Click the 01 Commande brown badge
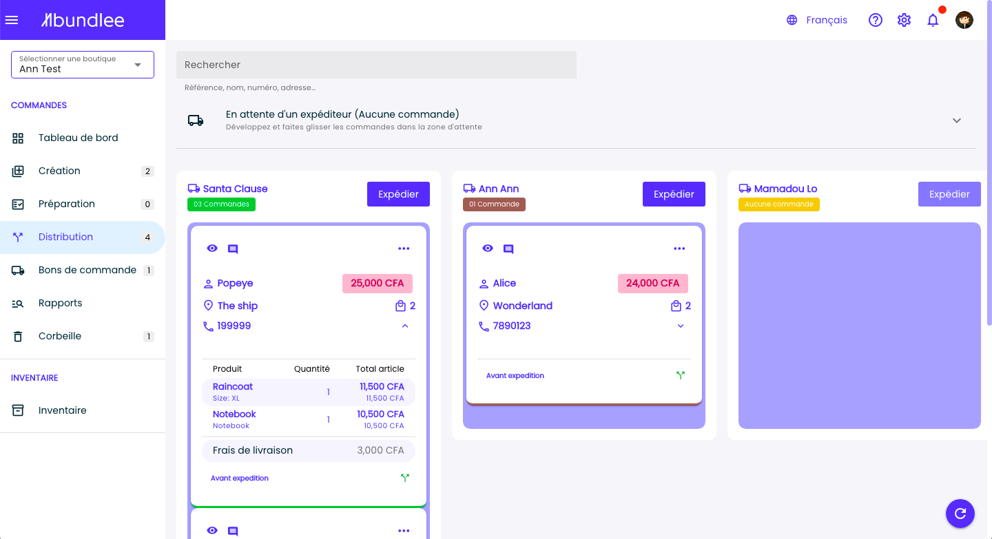Viewport: 992px width, 539px height. [494, 204]
